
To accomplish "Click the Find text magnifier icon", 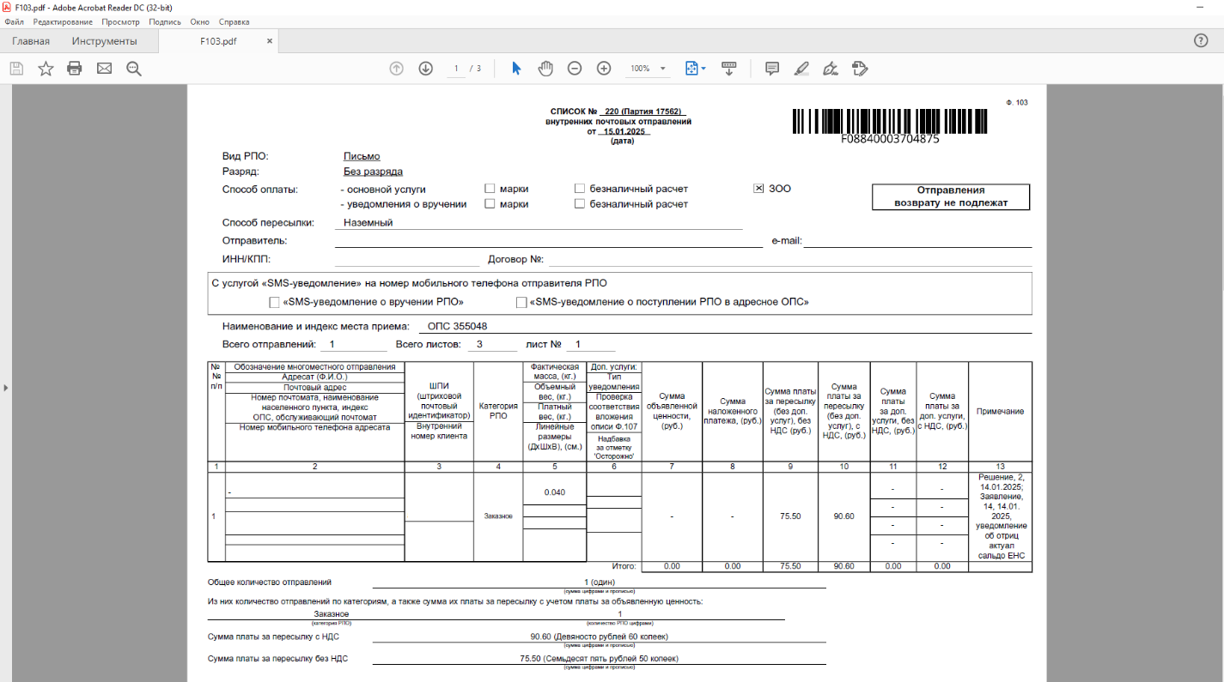I will click(133, 69).
